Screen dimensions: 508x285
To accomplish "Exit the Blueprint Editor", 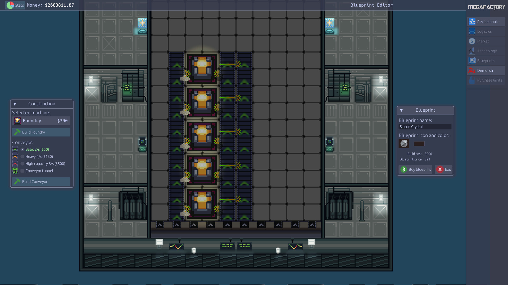I will (444, 169).
